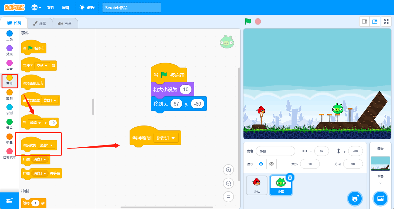The width and height of the screenshot is (394, 209).
Task: Switch to the 代码 tab
Action: pos(14,23)
